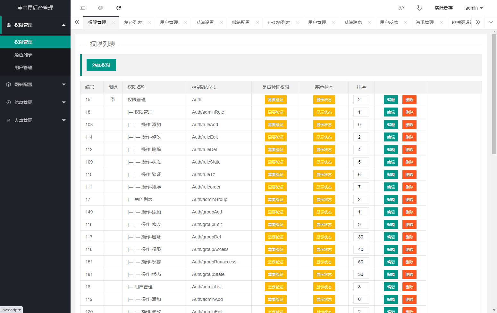Close the 角色列表 tab
Screen dimensions: 497x313
150,22
